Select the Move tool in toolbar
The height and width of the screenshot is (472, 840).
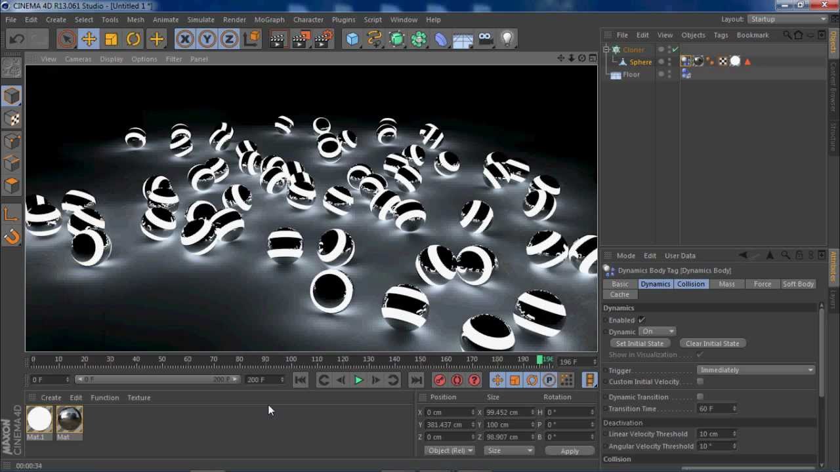[x=89, y=39]
